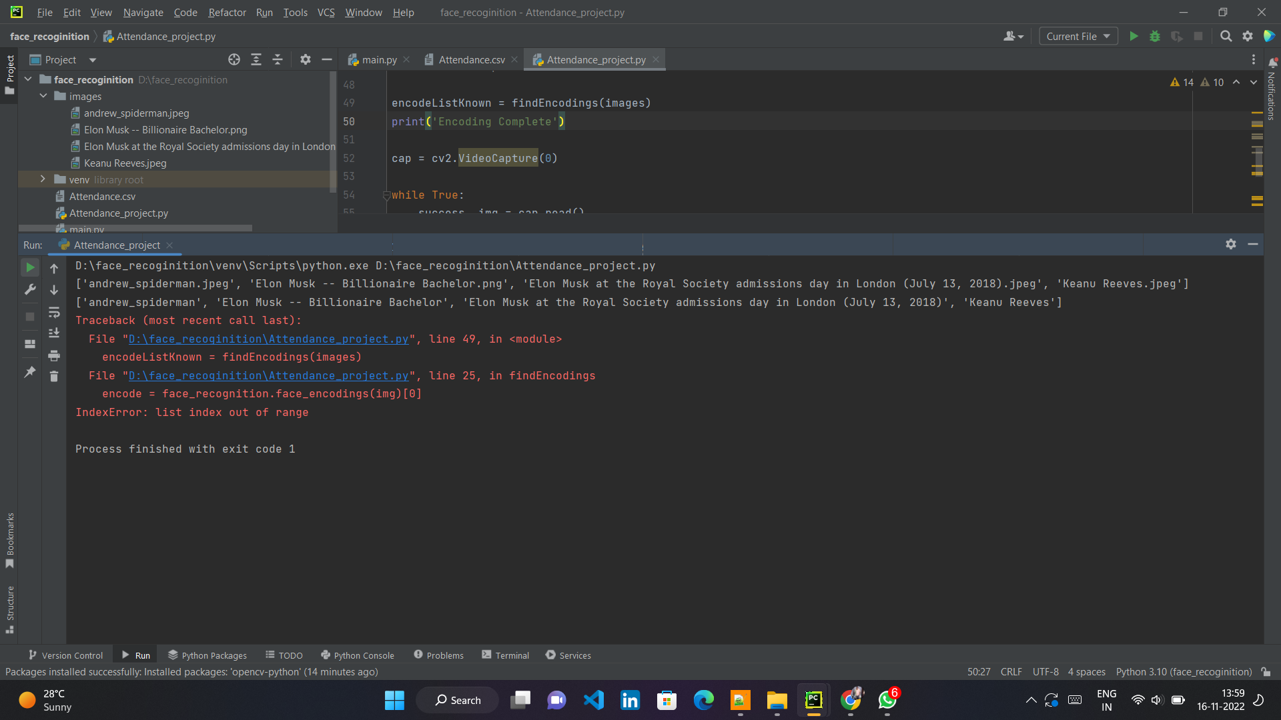Screen dimensions: 1281x720
Task: Close the Attendance_project run tab
Action: [x=169, y=245]
